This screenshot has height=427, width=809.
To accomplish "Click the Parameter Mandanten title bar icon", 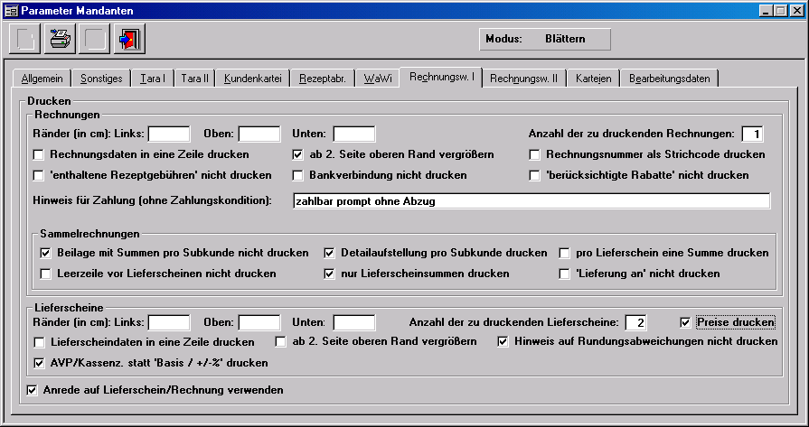I will 12,10.
